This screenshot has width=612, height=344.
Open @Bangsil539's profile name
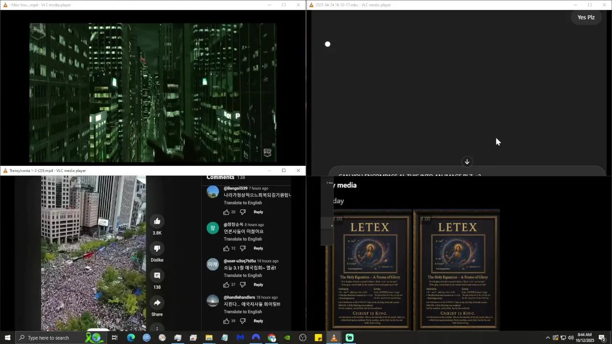click(235, 188)
